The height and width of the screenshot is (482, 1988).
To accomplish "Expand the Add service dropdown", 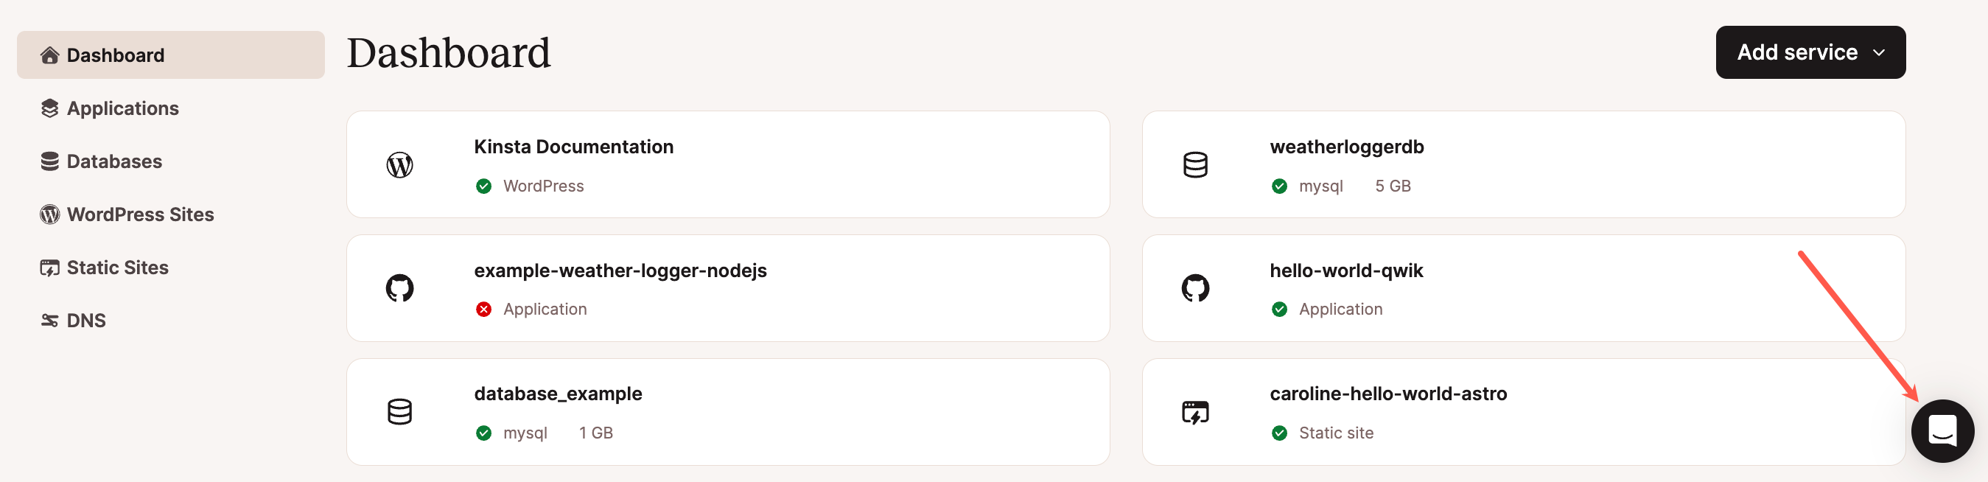I will (1810, 52).
